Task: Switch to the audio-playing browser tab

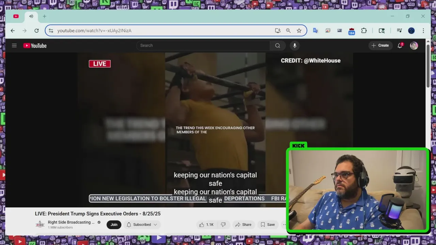Action: point(31,16)
